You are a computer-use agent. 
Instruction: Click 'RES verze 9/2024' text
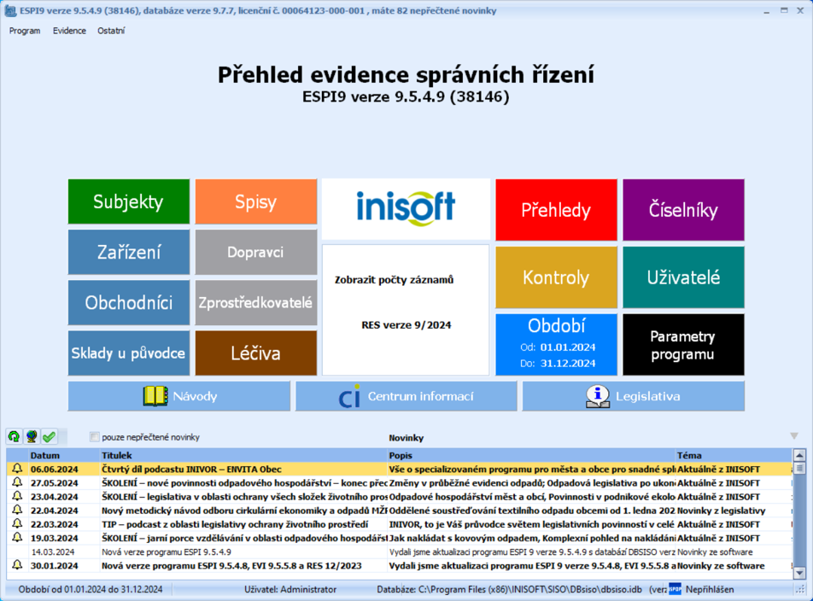(406, 325)
